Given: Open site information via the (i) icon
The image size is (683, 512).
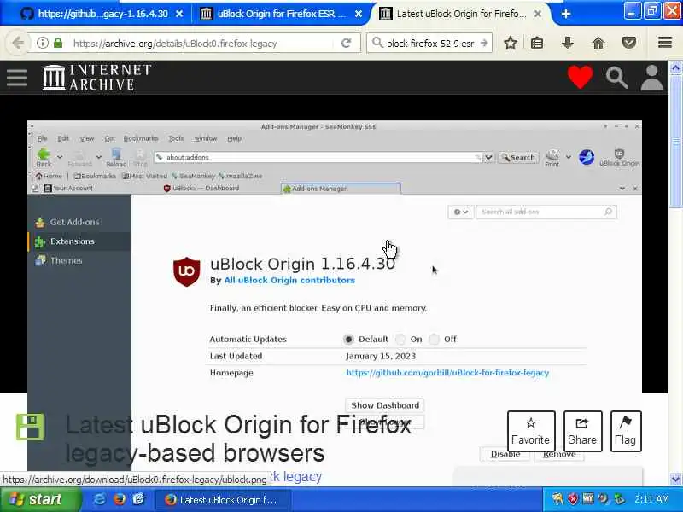Looking at the screenshot, I should (x=42, y=44).
